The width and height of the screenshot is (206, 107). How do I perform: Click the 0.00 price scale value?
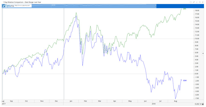coord(197,74)
